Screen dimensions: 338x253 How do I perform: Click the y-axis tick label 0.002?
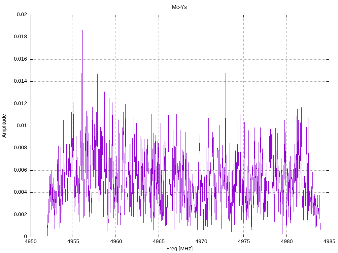(20, 214)
